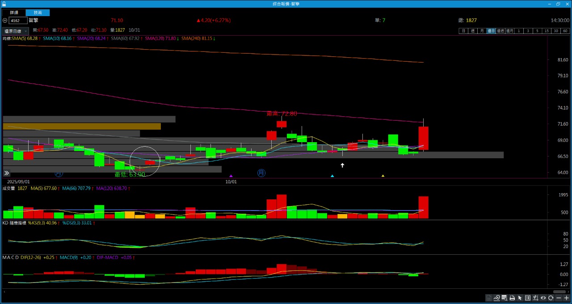
Task: Zoom in with the plus icon
Action: coord(567,298)
